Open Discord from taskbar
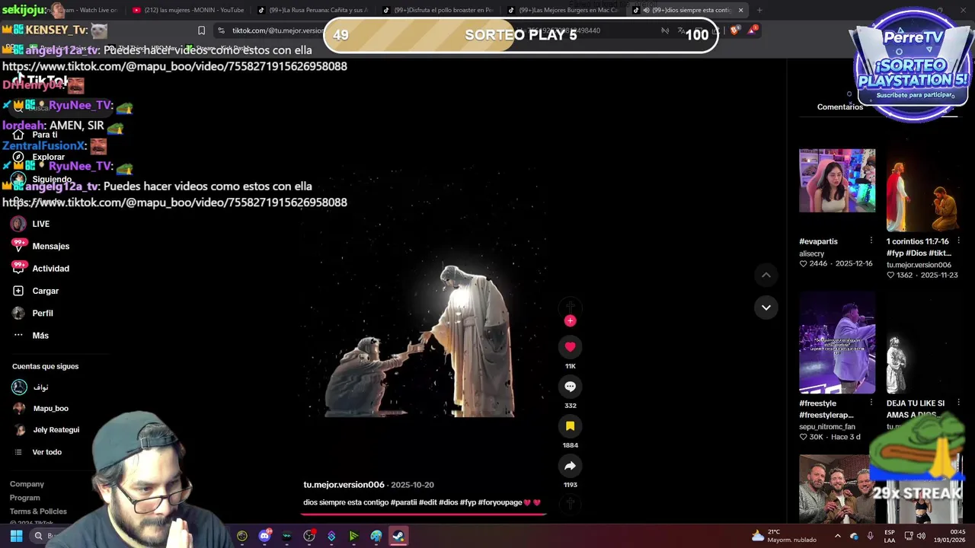The image size is (975, 548). (x=264, y=536)
